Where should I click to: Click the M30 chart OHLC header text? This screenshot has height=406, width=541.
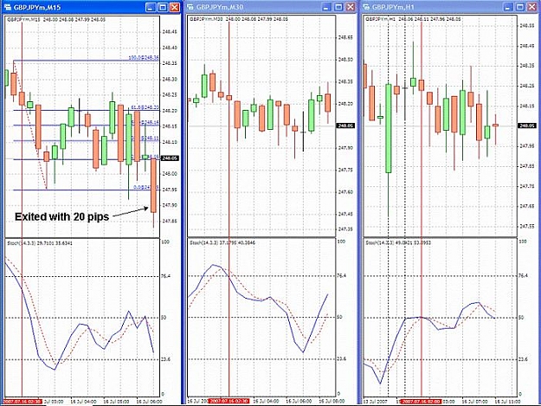pyautogui.click(x=239, y=19)
